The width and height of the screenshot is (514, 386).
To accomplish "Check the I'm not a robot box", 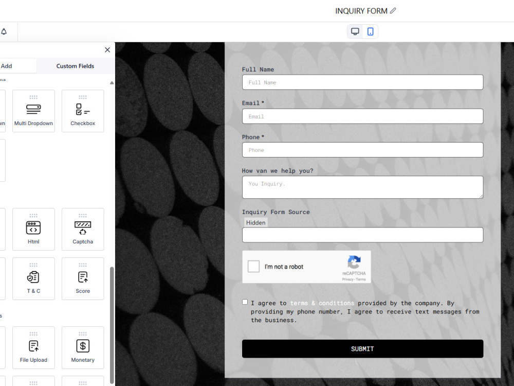I will point(253,266).
